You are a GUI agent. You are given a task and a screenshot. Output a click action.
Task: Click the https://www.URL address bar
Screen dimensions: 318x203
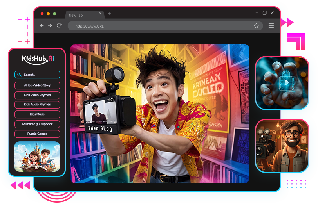tap(165, 26)
